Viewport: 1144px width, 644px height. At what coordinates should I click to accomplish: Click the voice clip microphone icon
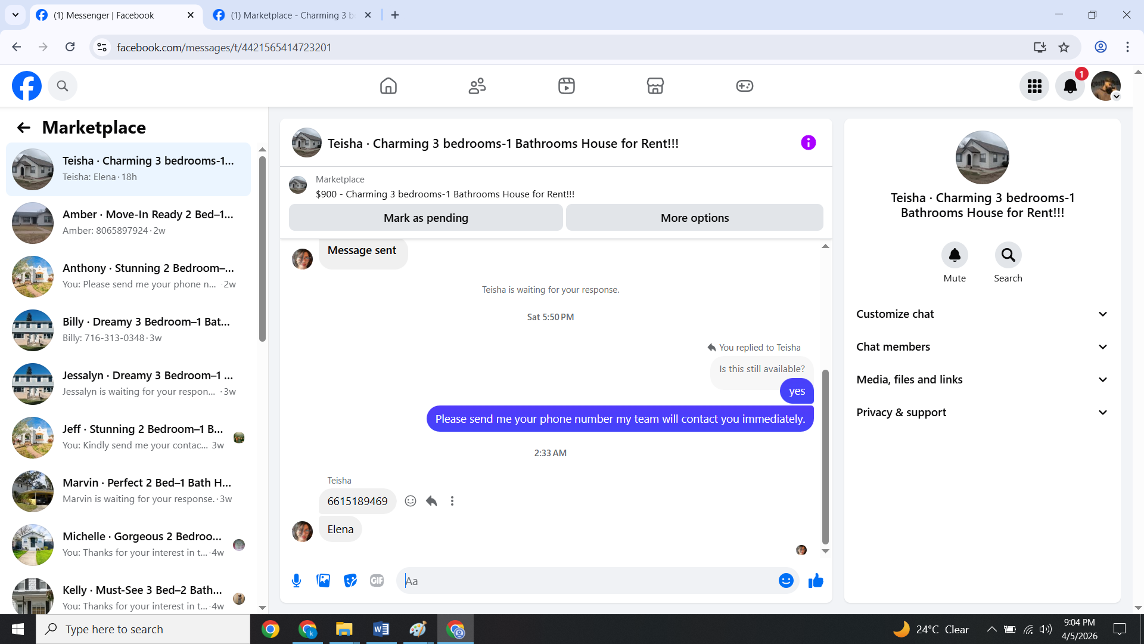[x=296, y=581]
